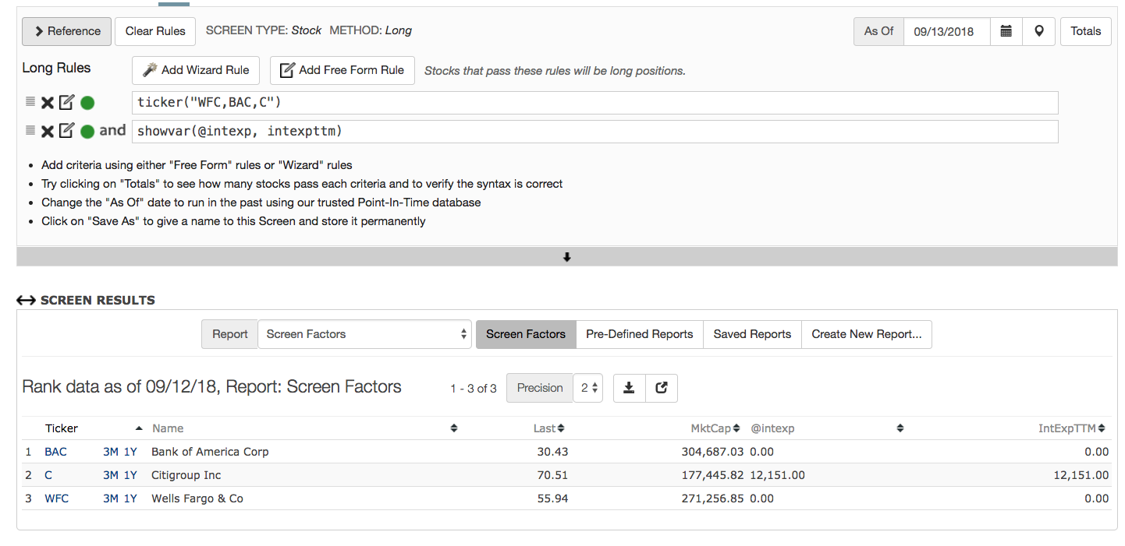The width and height of the screenshot is (1125, 546).
Task: Expand the Reference panel
Action: (67, 31)
